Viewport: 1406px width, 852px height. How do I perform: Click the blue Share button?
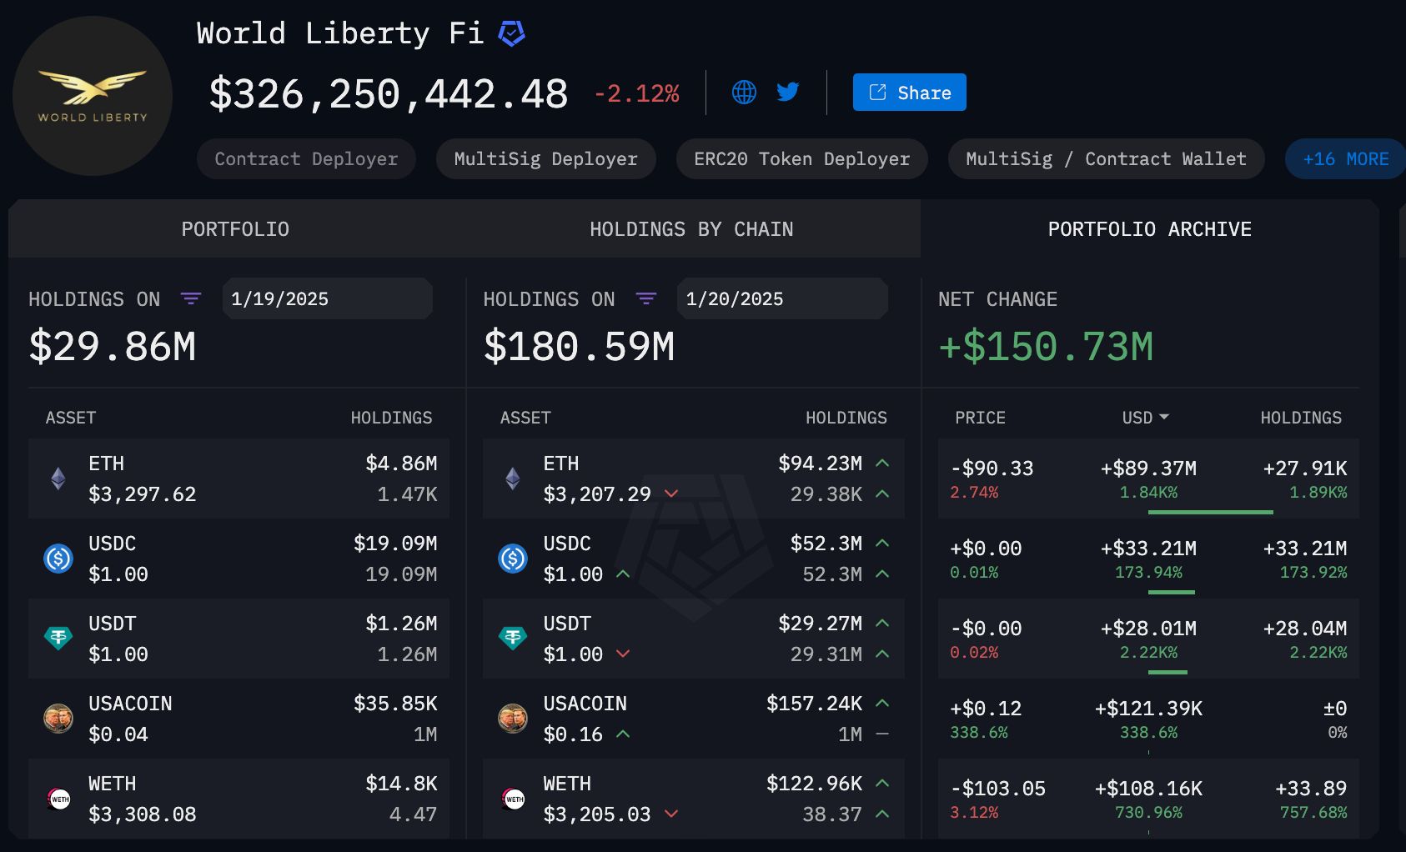(x=909, y=92)
